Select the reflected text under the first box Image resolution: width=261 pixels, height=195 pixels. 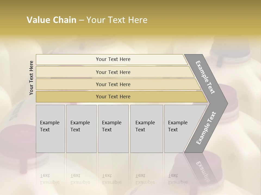(50, 179)
